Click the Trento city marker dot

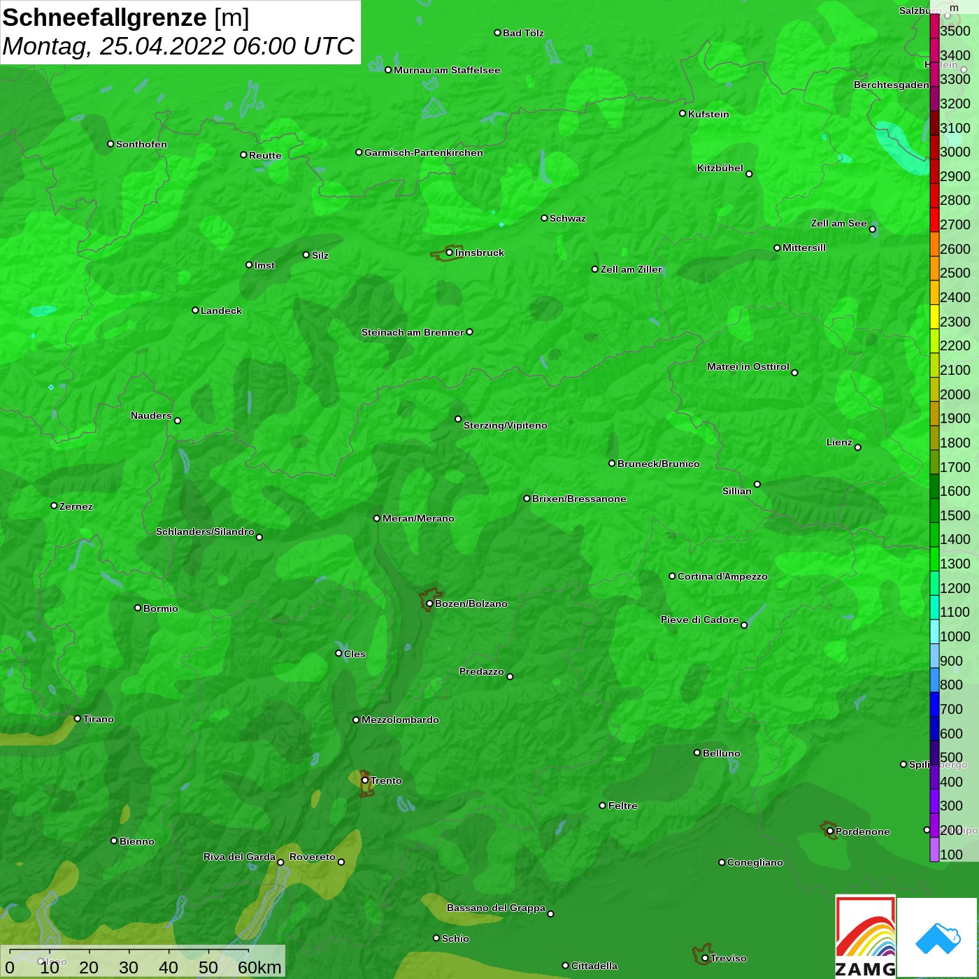(x=365, y=780)
